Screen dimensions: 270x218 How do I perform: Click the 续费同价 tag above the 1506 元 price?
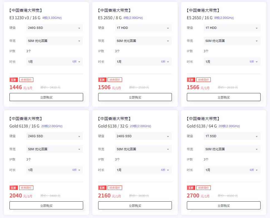tap(115, 80)
